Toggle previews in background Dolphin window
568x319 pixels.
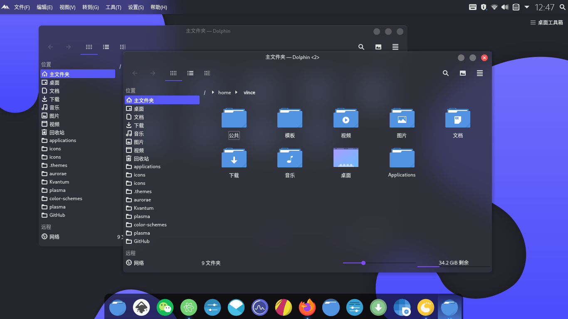[x=378, y=47]
